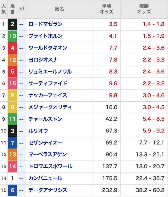Click the orange number 12 horse badge
This screenshot has width=168, height=197.
(13, 60)
